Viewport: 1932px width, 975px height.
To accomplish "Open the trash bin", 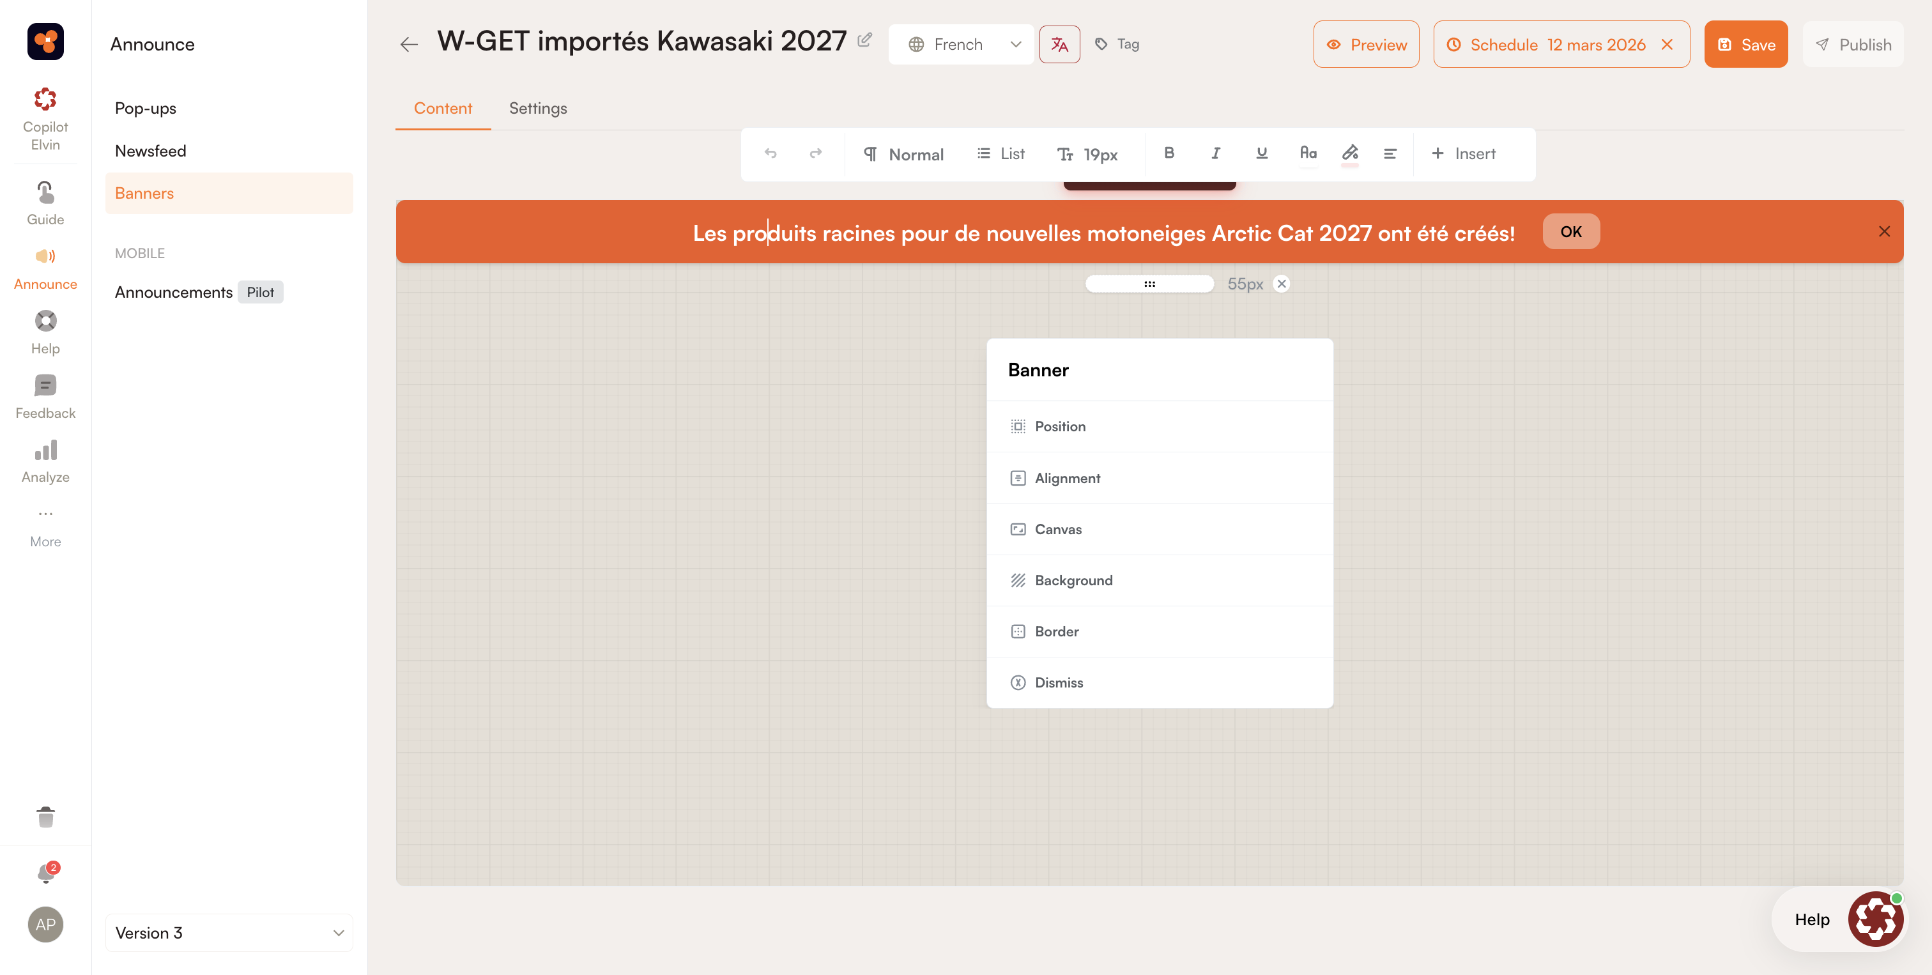I will click(x=45, y=817).
